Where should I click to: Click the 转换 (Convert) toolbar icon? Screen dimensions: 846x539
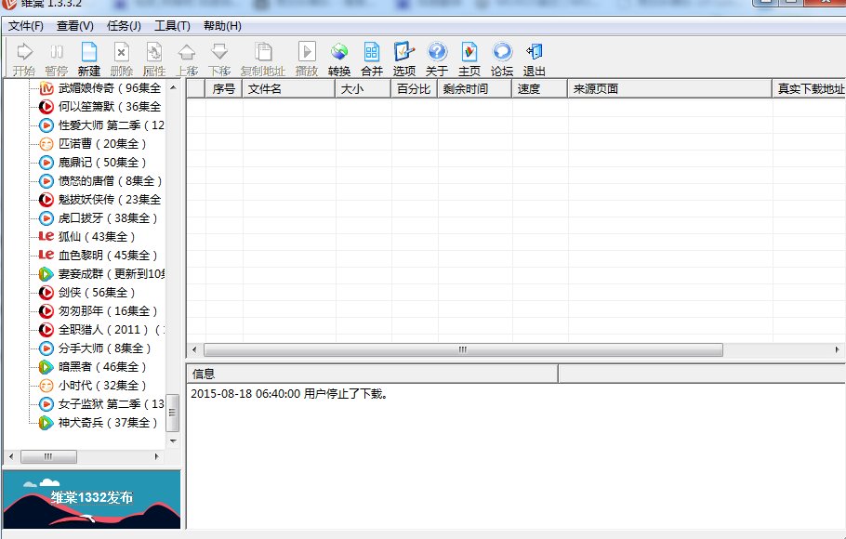(x=339, y=58)
